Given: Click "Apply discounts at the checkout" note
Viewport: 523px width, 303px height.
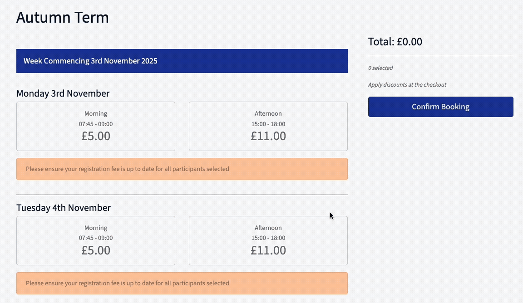Looking at the screenshot, I should click(x=407, y=85).
